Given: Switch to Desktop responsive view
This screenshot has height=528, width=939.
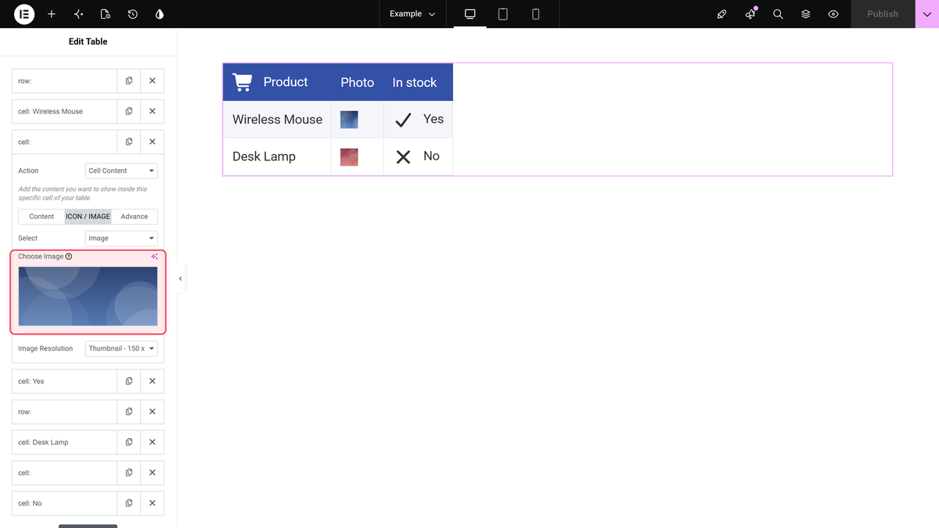Looking at the screenshot, I should (470, 14).
